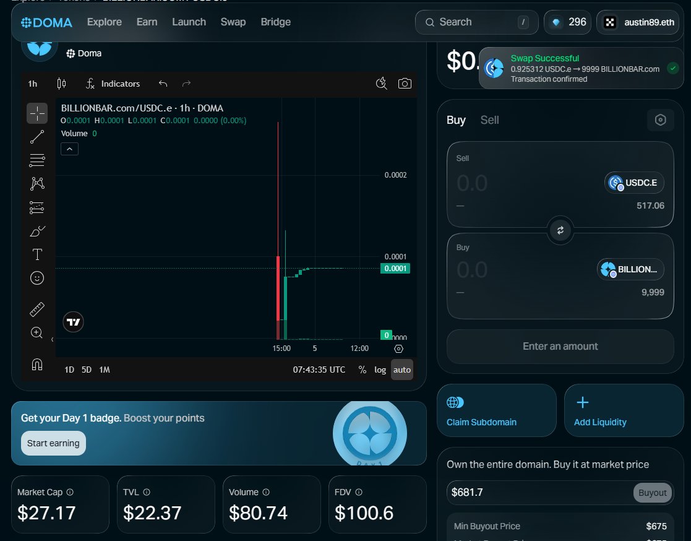Open the Fibonacci retracement tool

click(x=37, y=160)
